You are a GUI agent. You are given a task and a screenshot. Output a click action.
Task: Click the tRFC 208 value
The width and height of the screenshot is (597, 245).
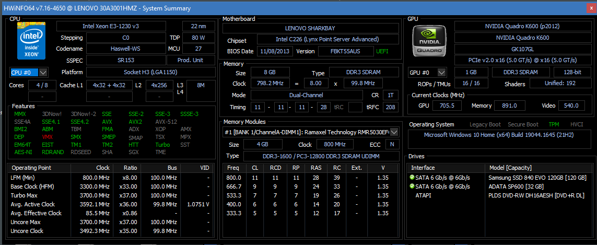391,108
